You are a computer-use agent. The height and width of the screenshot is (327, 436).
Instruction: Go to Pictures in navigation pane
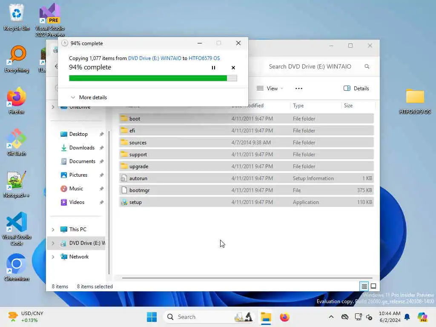tap(78, 175)
